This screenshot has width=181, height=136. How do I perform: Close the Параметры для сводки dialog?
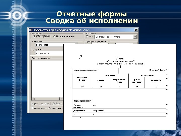[x=136, y=30]
